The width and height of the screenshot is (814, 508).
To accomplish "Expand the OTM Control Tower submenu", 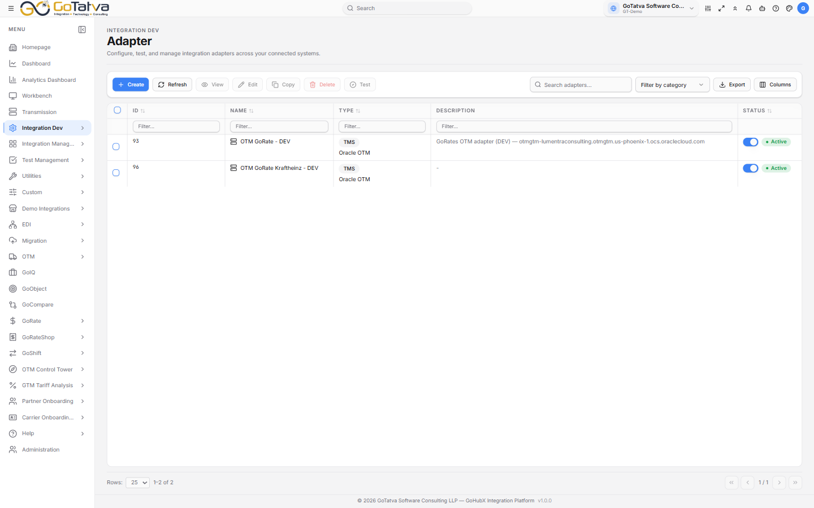I will point(83,370).
